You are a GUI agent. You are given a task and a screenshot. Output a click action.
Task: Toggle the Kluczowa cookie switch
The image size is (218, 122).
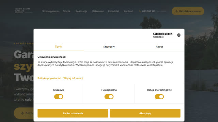[59, 97]
